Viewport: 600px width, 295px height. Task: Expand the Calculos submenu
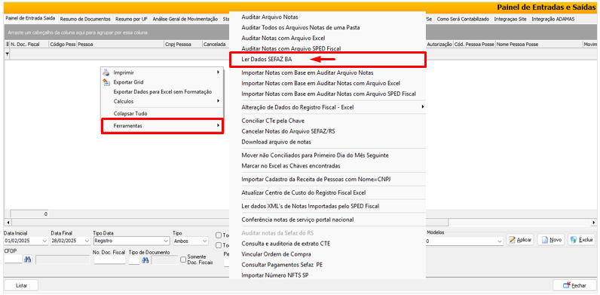point(218,101)
